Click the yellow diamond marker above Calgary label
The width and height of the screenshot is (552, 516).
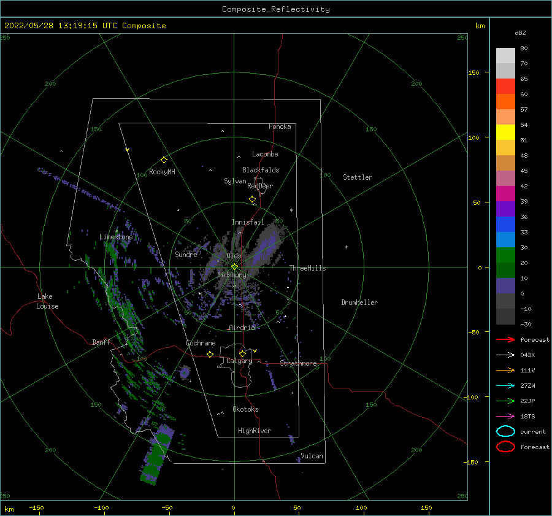pos(242,353)
